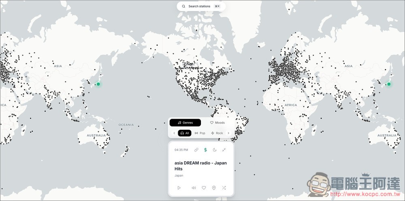Click the magnifier icon in search bar
The width and height of the screenshot is (405, 201).
point(183,6)
